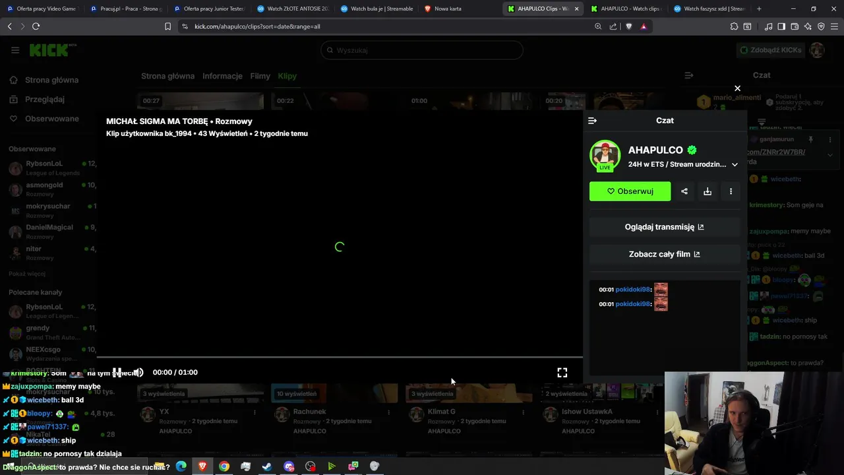Open clip more options menu
Viewport: 844px width, 475px height.
[731, 191]
